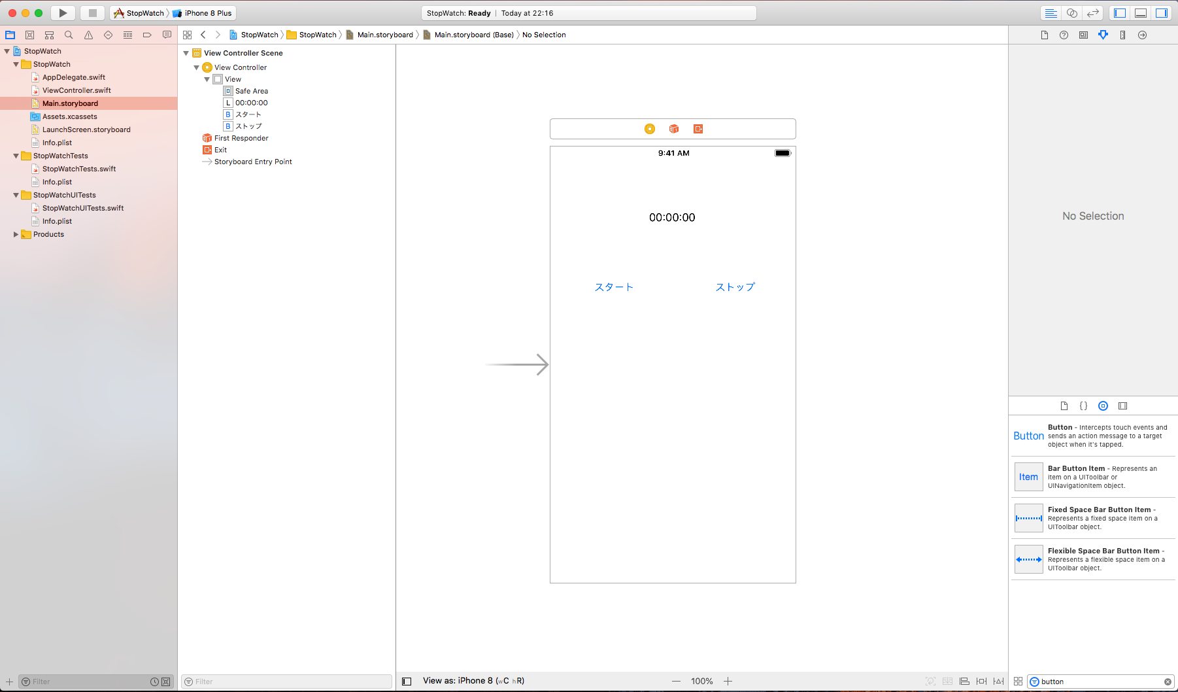
Task: Open the Breakpoint navigator
Action: 147,35
